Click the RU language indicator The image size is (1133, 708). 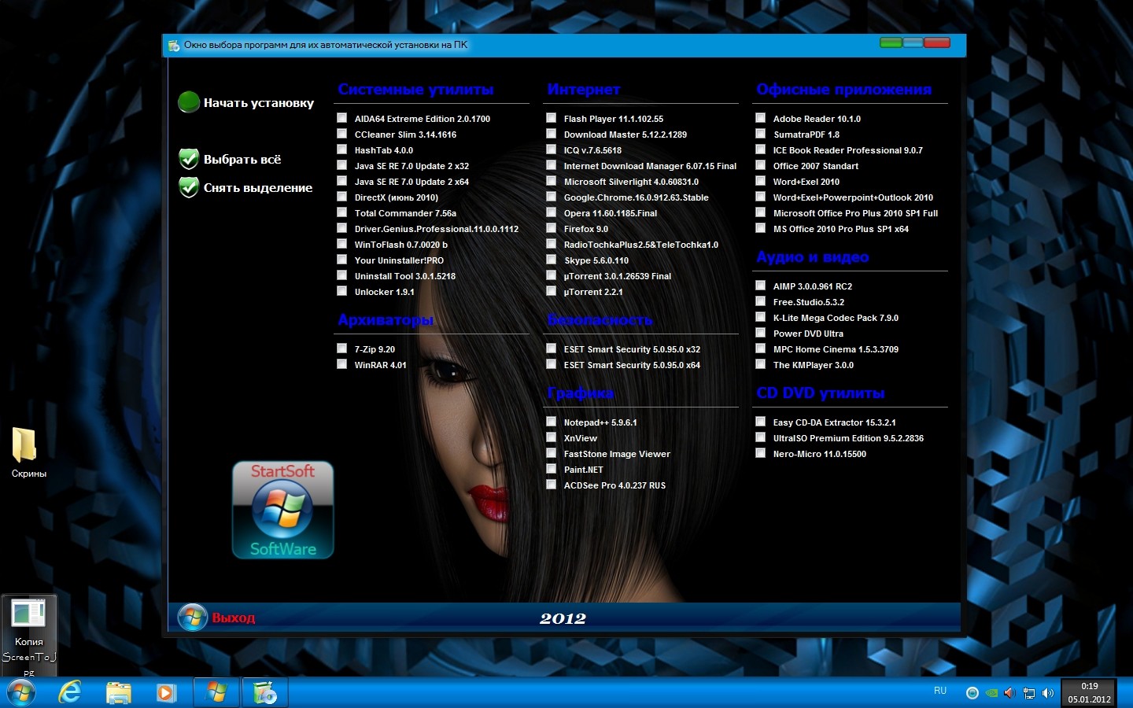point(940,691)
